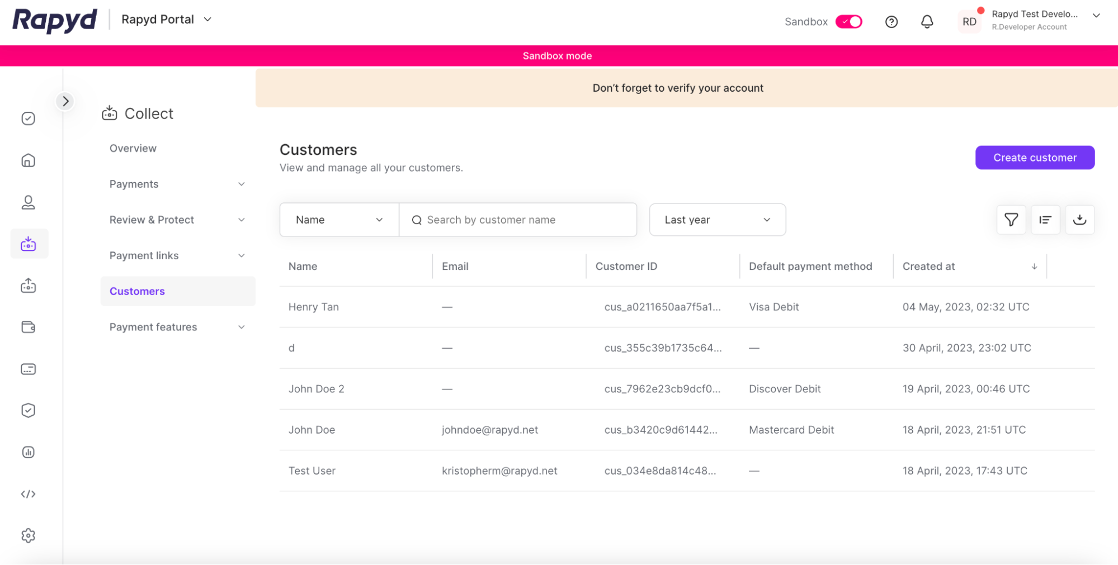Open the notifications bell
This screenshot has height=565, width=1118.
[927, 22]
